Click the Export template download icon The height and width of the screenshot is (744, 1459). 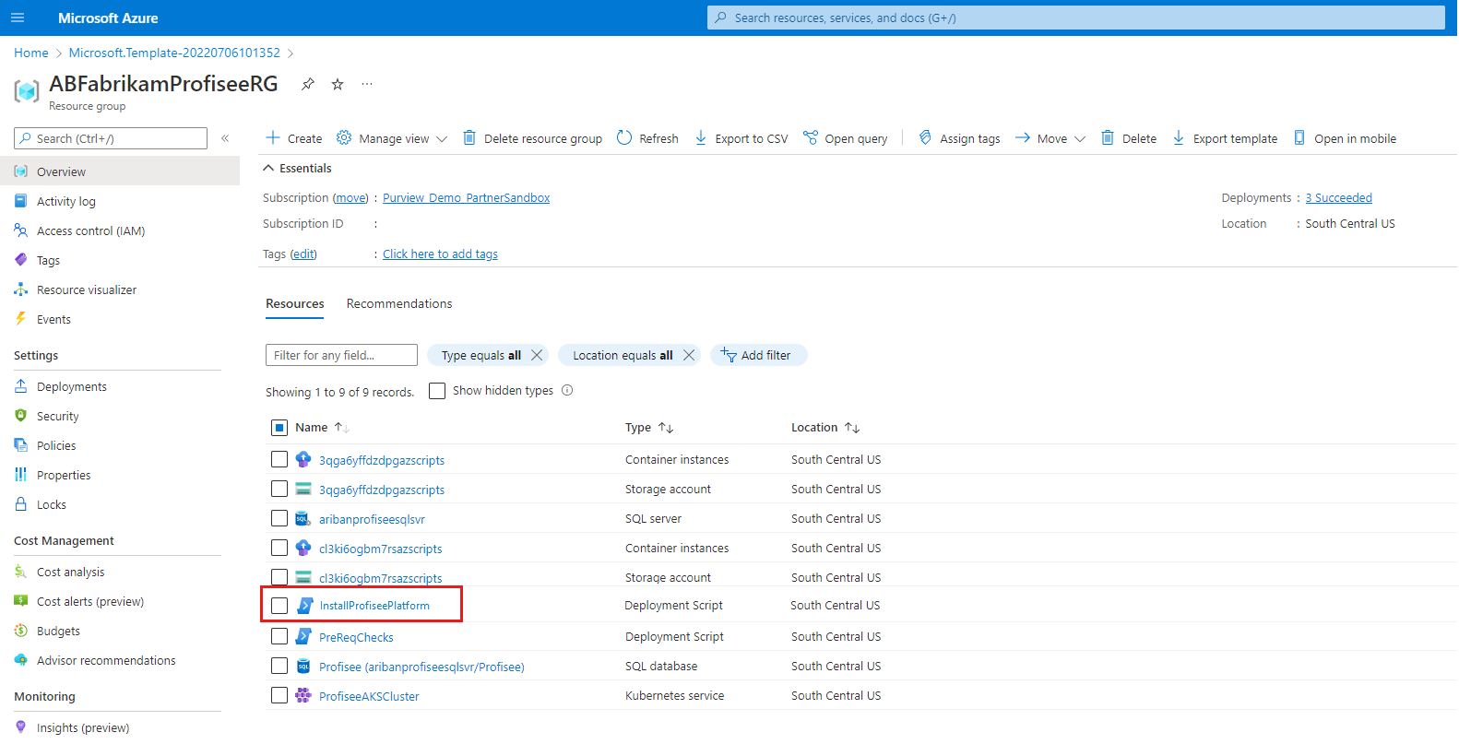tap(1179, 137)
